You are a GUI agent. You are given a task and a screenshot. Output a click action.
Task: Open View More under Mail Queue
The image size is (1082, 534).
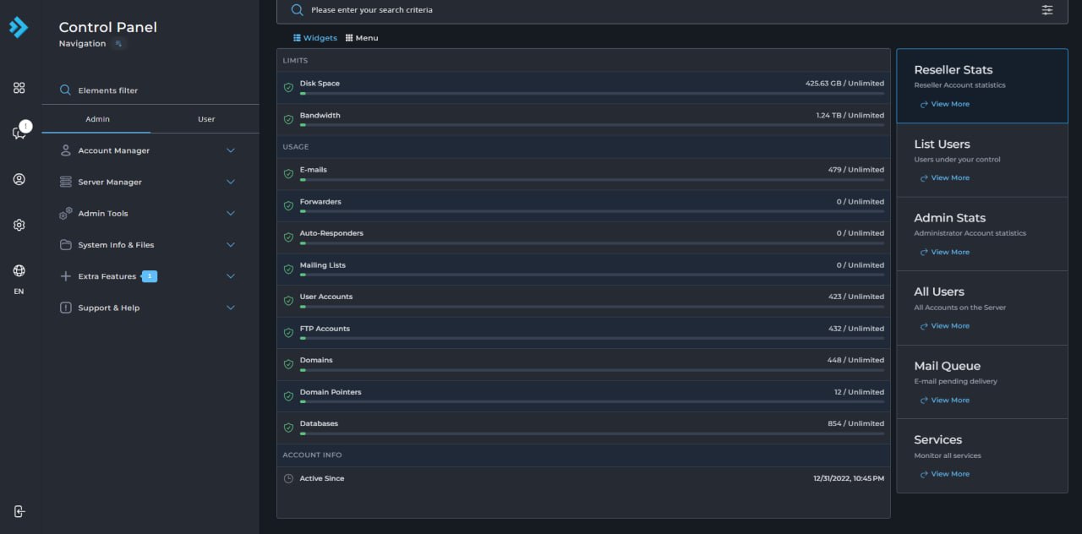pyautogui.click(x=944, y=400)
